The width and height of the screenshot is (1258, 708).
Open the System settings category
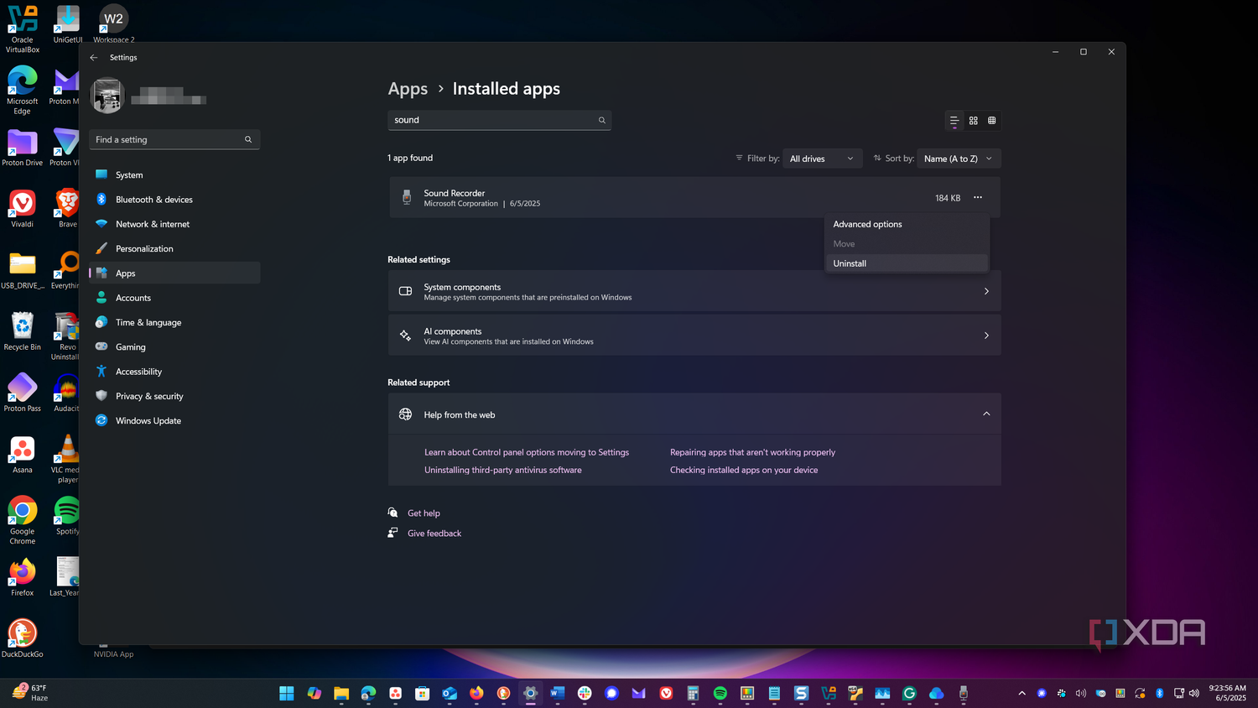click(x=174, y=174)
